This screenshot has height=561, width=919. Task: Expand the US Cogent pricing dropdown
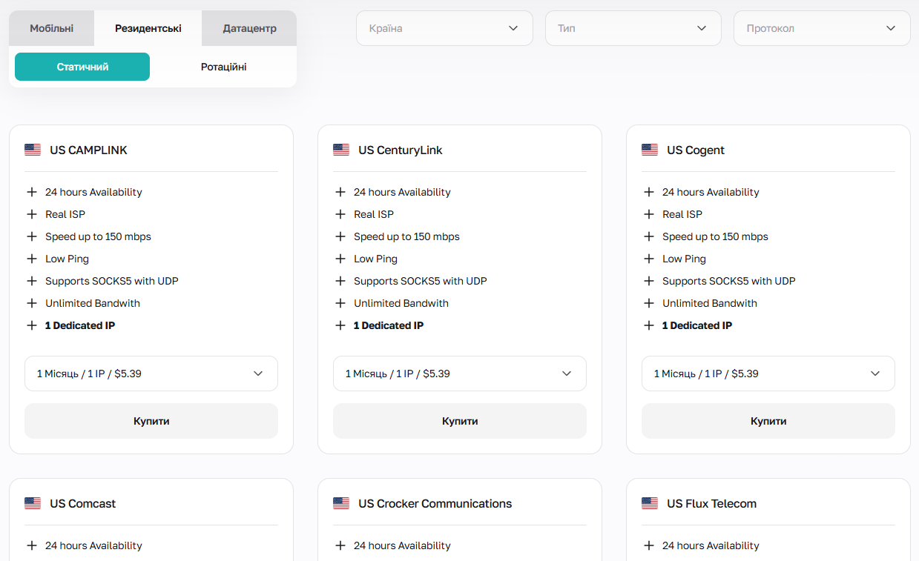768,374
